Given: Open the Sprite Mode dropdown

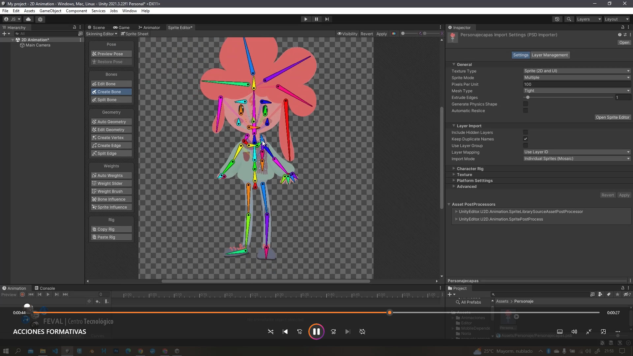Looking at the screenshot, I should [x=576, y=77].
